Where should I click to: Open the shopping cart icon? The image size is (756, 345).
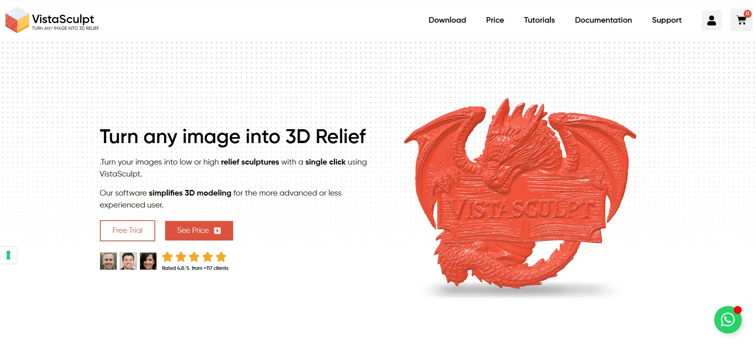click(741, 20)
